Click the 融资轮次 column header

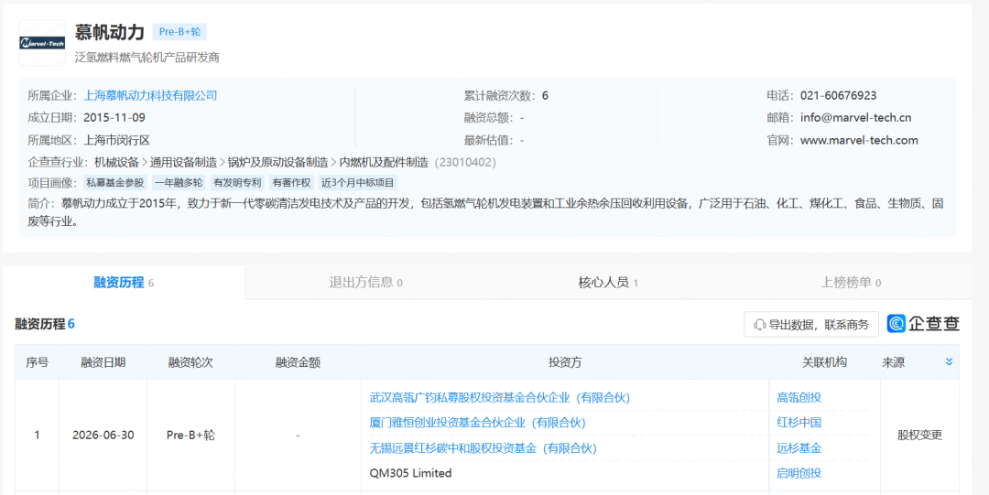click(190, 362)
